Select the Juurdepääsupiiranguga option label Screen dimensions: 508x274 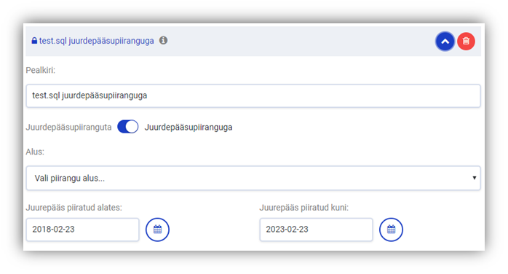(188, 127)
